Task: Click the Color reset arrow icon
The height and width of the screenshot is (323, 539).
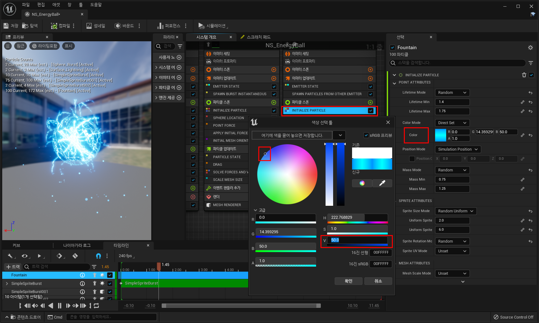Action: click(530, 135)
